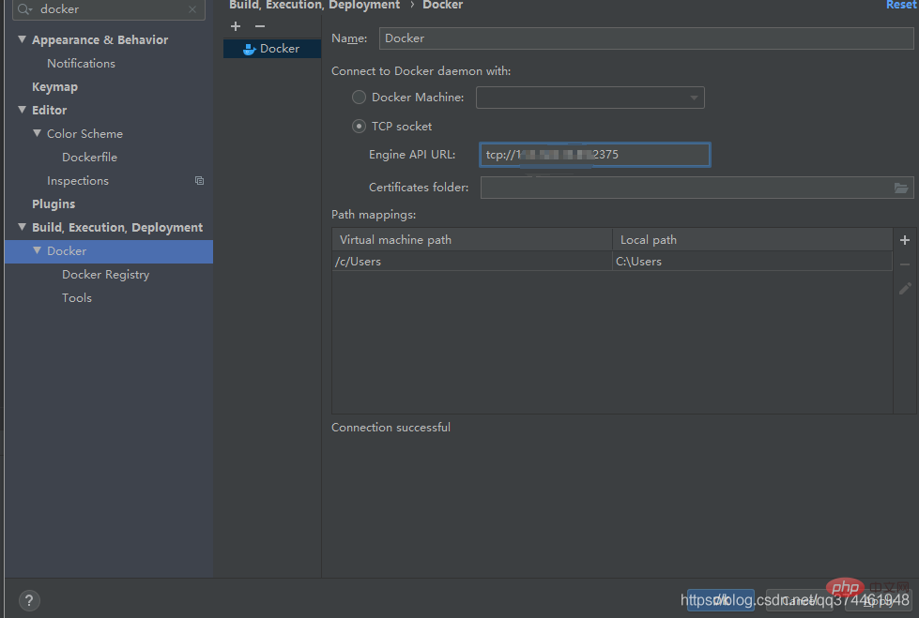Screen dimensions: 919x618
Task: Open the help question mark button
Action: coord(29,600)
